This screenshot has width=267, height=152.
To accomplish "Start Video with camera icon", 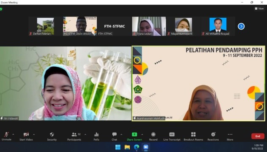I will coord(26,136).
